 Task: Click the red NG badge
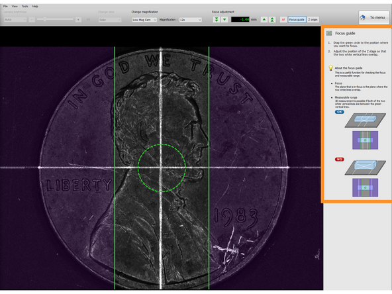click(x=340, y=159)
